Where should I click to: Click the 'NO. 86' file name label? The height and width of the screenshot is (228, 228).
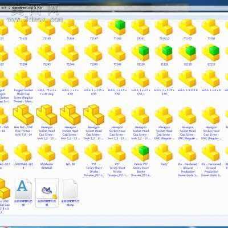click(70, 164)
